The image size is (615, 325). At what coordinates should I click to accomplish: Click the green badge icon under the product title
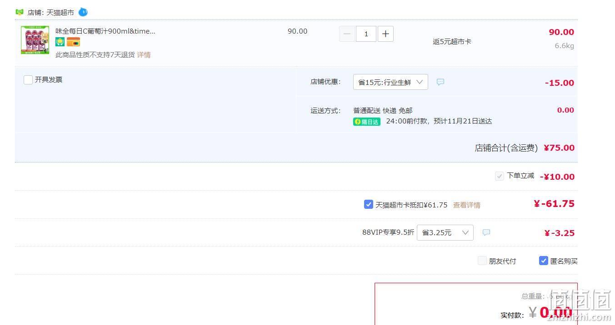[x=60, y=42]
